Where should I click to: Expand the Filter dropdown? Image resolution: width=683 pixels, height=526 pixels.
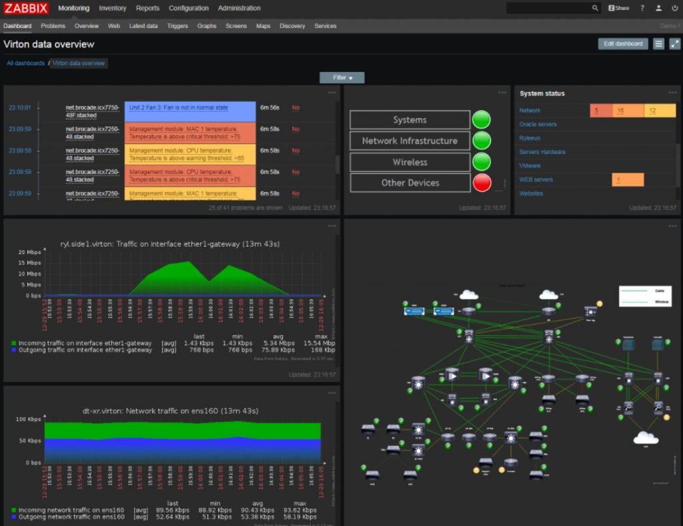(341, 77)
